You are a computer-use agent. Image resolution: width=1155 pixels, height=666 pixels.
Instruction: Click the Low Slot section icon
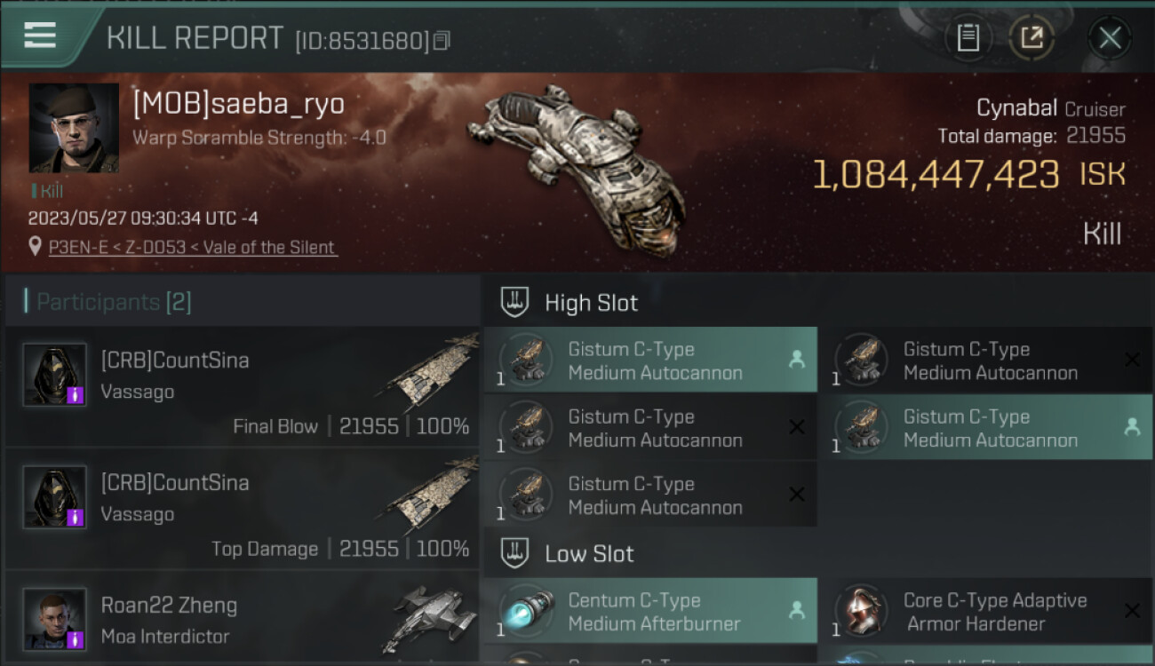point(515,553)
